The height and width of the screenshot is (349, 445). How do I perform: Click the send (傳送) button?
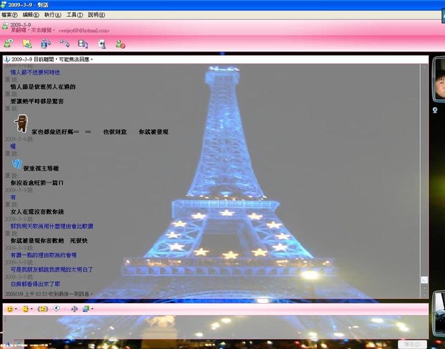click(x=413, y=344)
